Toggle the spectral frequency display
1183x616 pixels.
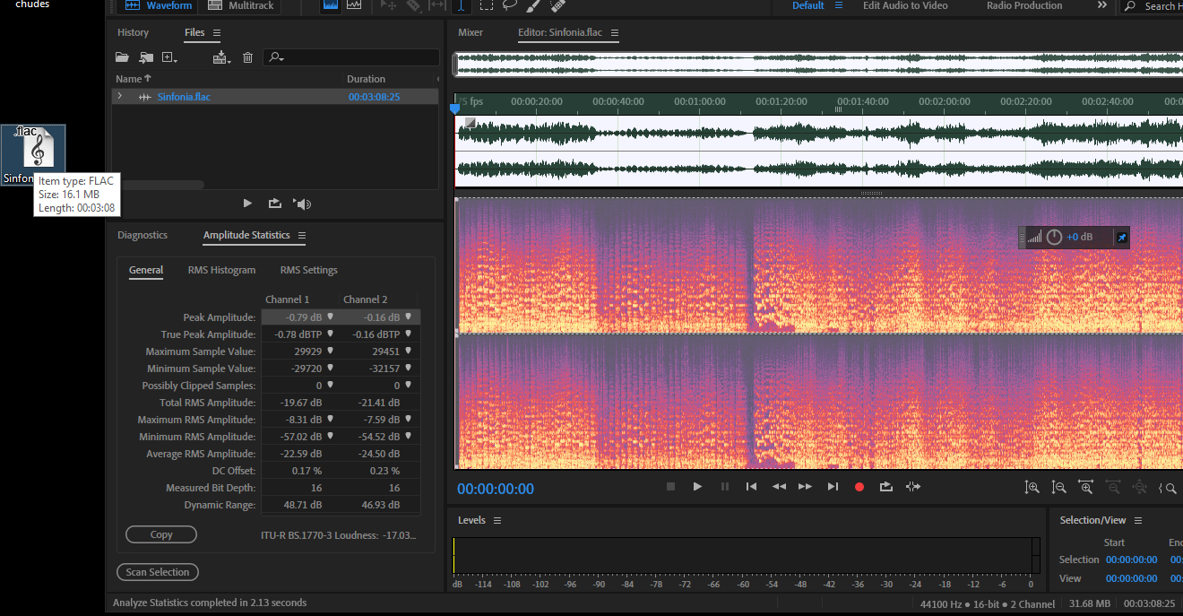[330, 5]
